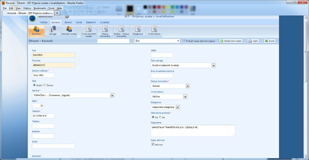The width and height of the screenshot is (309, 160).
Task: Open the Dijagnoza codebook icon
Action: [x=138, y=31]
